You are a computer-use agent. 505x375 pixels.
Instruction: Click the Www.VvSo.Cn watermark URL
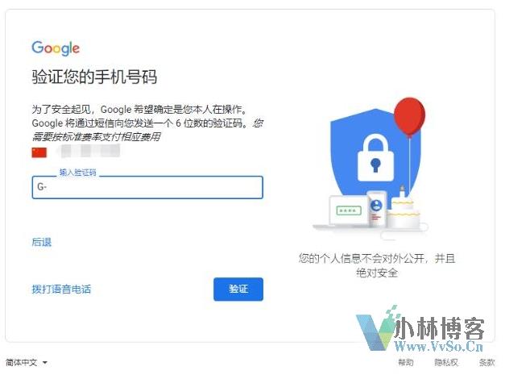tap(439, 347)
